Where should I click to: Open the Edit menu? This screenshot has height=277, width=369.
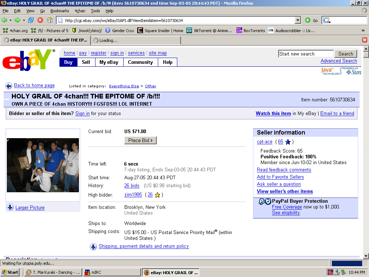17,11
